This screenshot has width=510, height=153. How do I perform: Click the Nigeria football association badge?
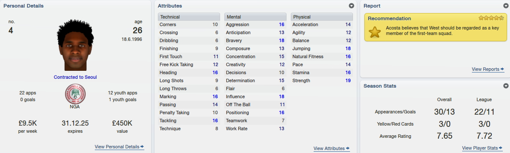tap(75, 94)
